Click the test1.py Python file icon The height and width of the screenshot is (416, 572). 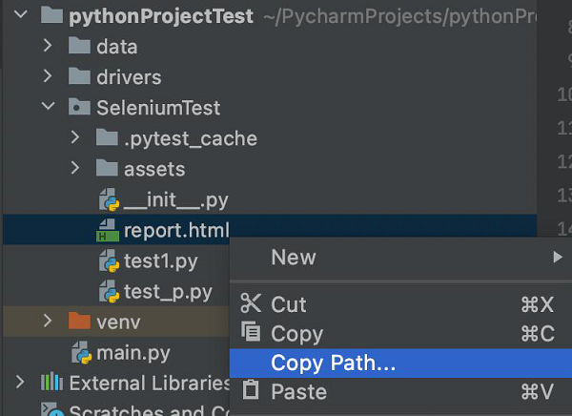[108, 261]
